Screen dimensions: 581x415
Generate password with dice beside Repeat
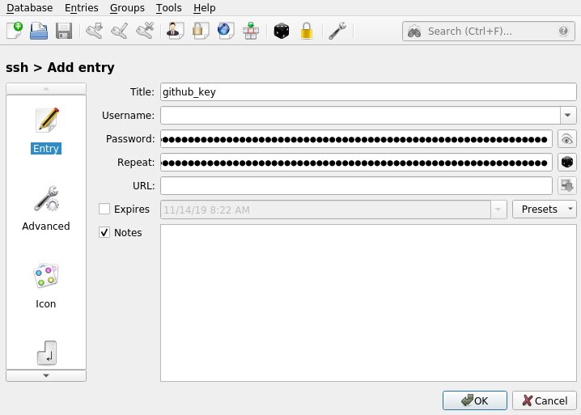click(x=567, y=163)
